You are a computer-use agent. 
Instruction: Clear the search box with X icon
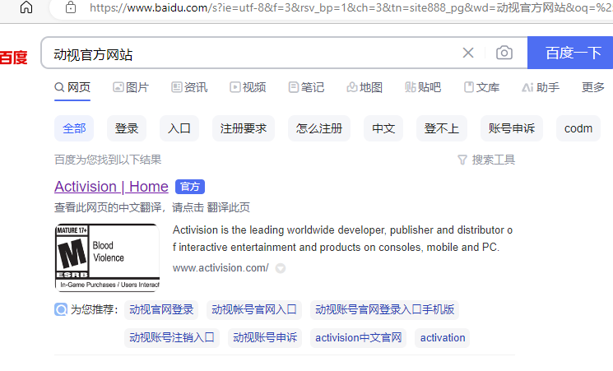click(x=468, y=53)
